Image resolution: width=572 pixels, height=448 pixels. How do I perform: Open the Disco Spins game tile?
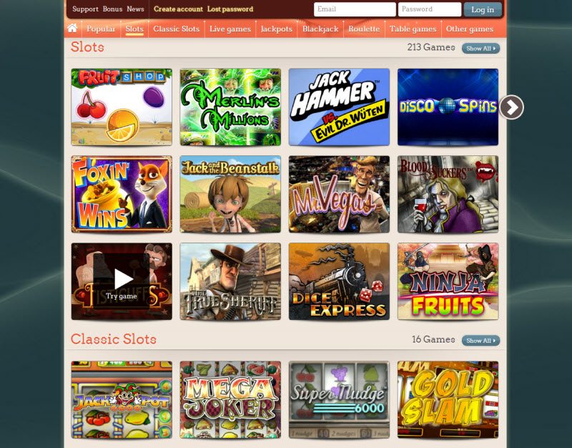tap(448, 107)
